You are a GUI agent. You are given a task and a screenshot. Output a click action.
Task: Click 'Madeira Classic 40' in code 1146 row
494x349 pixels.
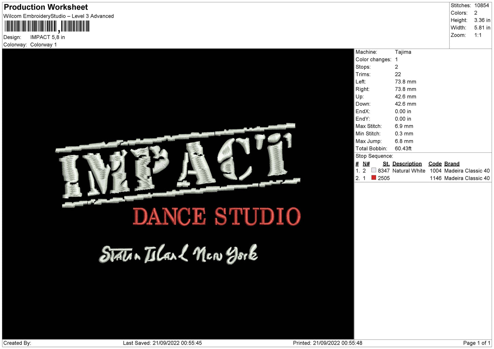pos(467,178)
